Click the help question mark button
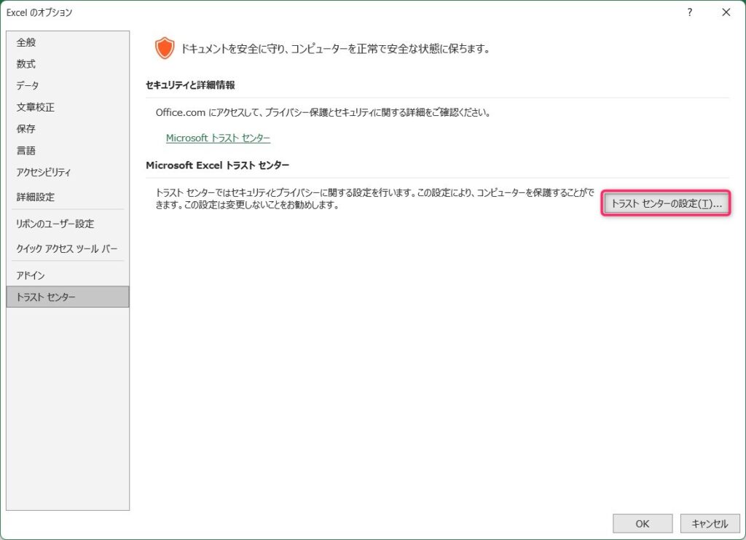This screenshot has width=746, height=540. (x=689, y=12)
